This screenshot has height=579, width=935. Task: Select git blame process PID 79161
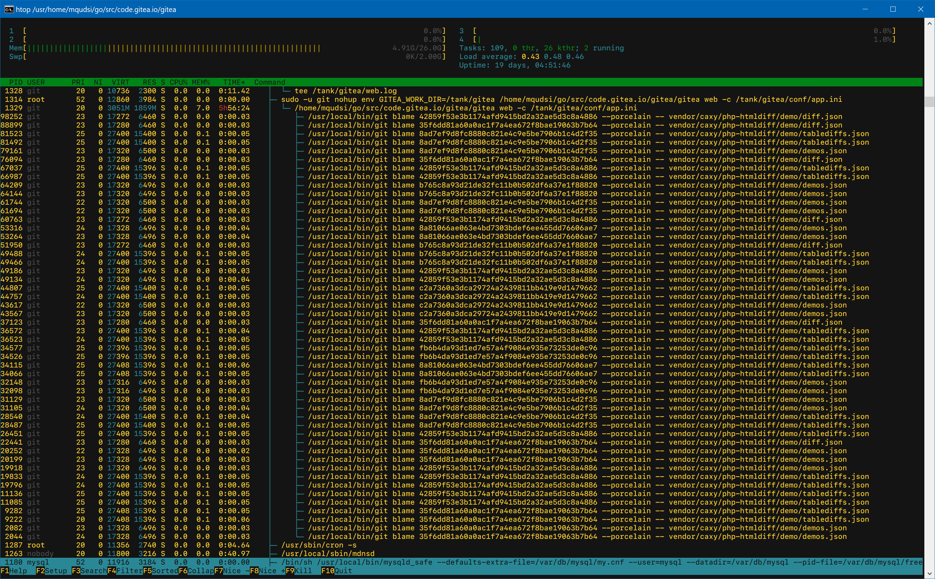point(461,151)
